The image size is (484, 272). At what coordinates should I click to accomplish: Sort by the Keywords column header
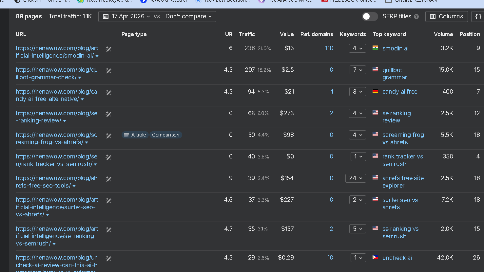[353, 34]
